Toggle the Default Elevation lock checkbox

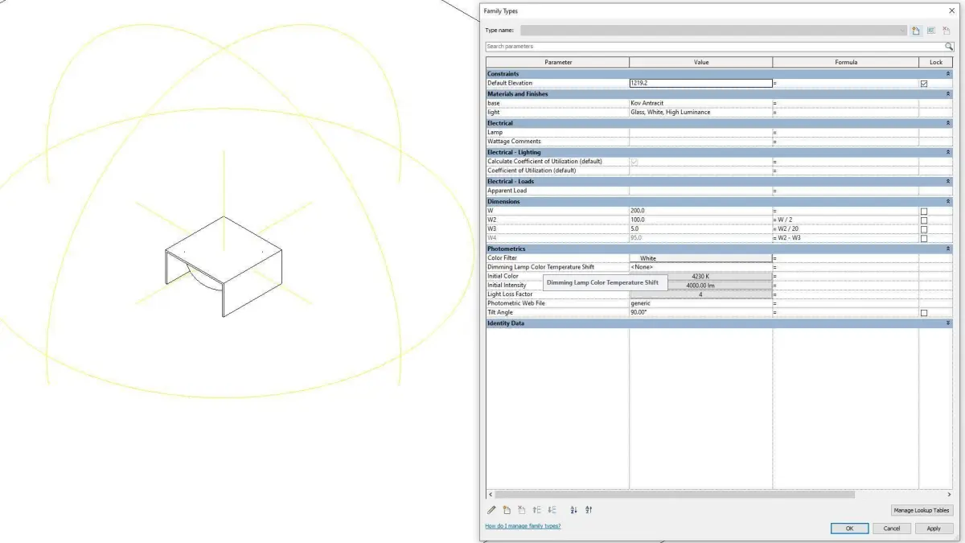tap(924, 83)
